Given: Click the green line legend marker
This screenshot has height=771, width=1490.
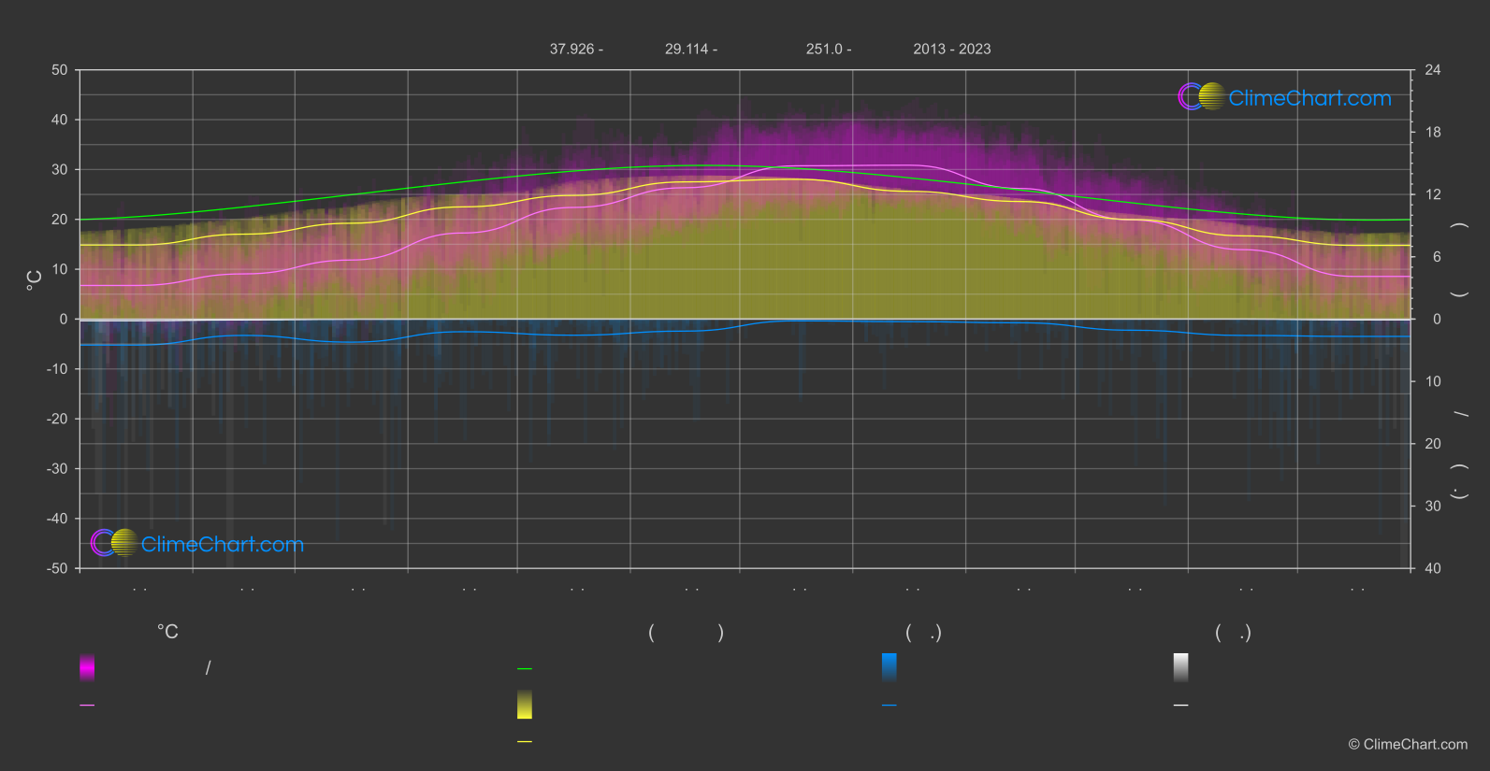Looking at the screenshot, I should pos(525,669).
